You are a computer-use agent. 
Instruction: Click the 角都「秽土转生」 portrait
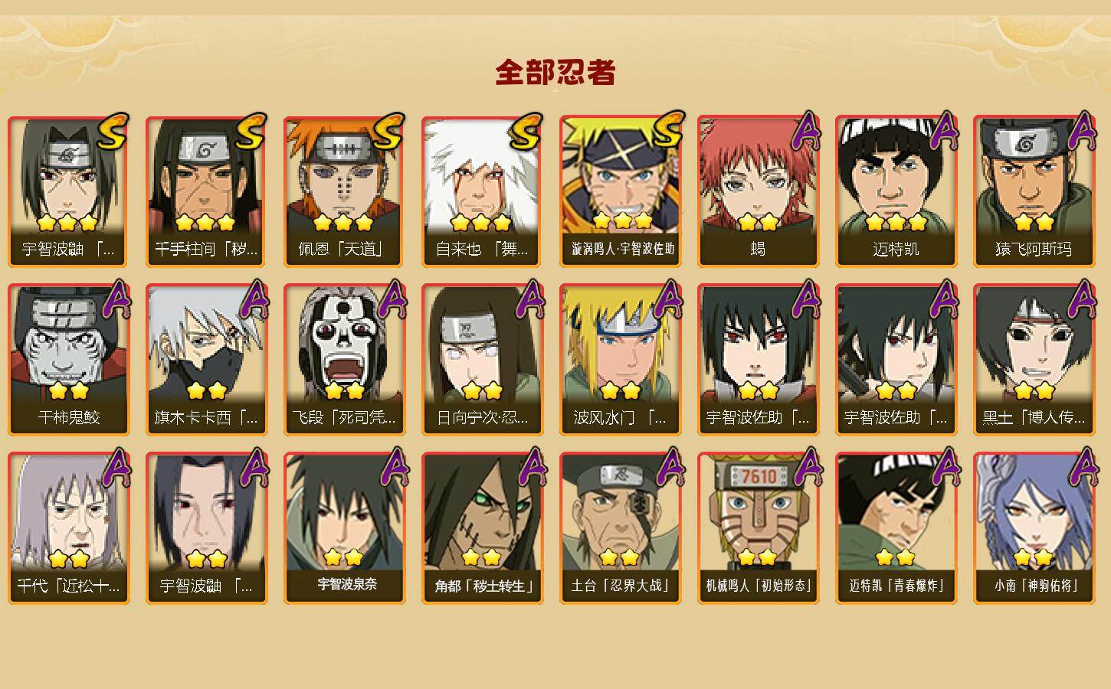(482, 528)
